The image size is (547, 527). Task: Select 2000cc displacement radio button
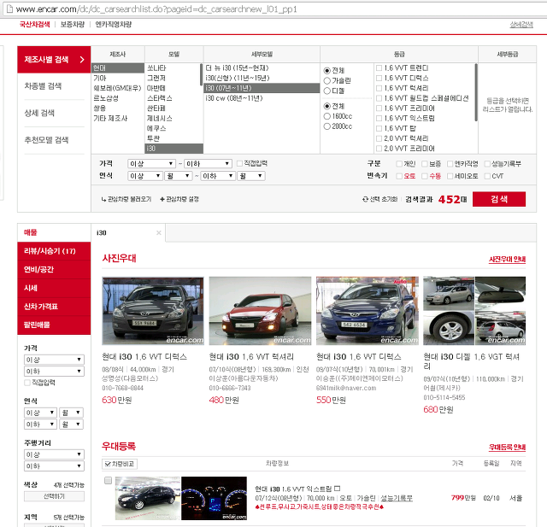(x=326, y=126)
